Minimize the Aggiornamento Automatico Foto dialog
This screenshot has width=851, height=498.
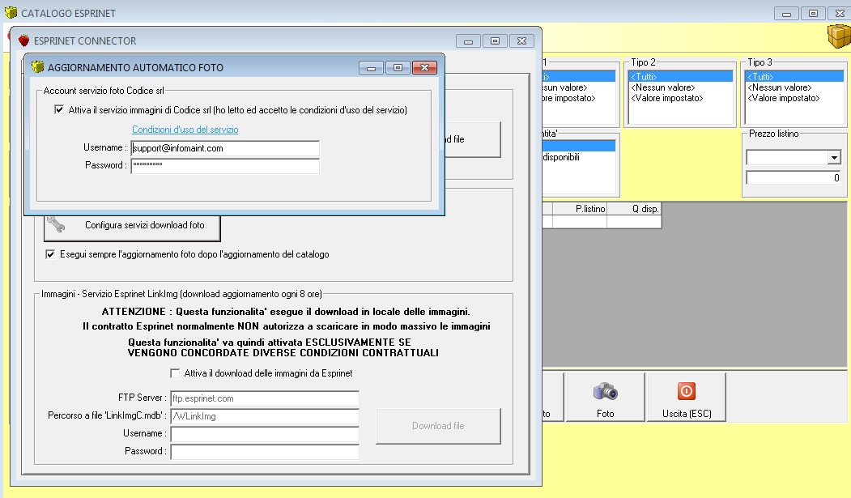(x=371, y=68)
